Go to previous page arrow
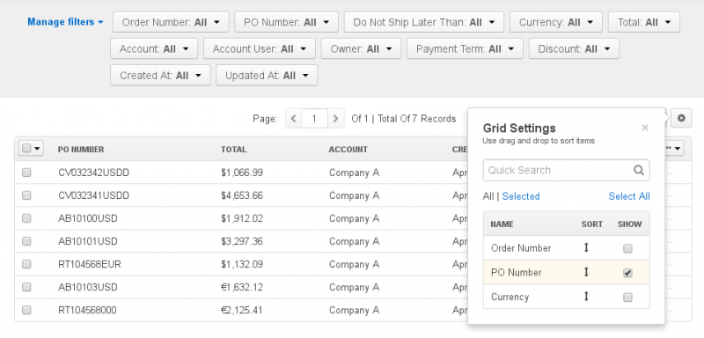 (294, 119)
